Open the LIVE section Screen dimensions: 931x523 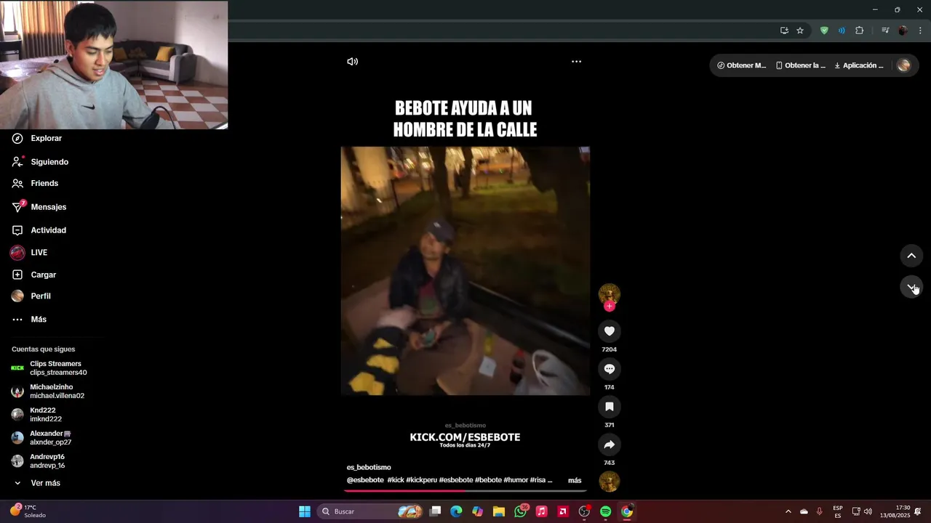[x=29, y=253]
